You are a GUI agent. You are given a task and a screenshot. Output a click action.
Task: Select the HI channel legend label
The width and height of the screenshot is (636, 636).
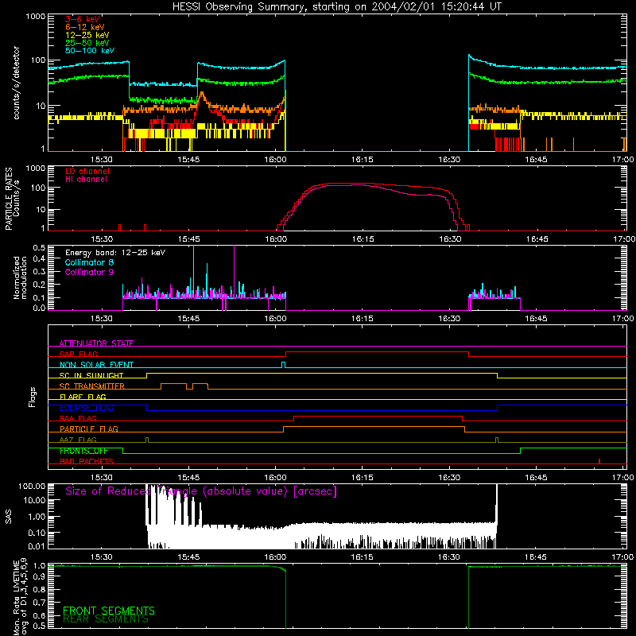[86, 179]
